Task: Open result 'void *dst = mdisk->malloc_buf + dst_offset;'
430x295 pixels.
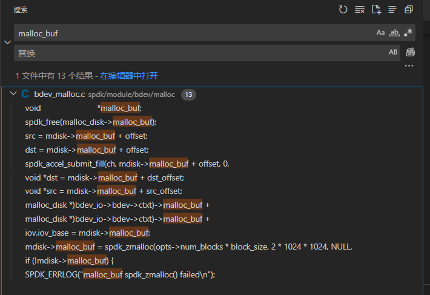Action: [105, 178]
